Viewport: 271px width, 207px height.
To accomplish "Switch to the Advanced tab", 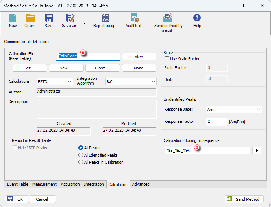I will (141, 184).
